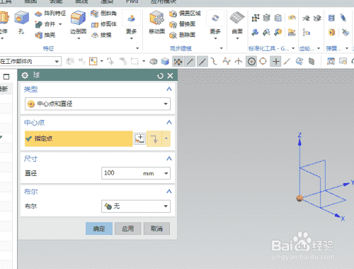
Task: Click the orange tag icon in 标准化工具 group
Action: 292,18
